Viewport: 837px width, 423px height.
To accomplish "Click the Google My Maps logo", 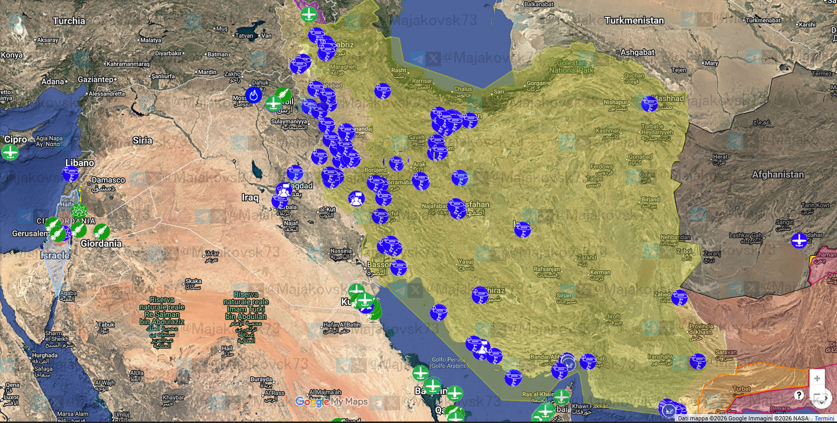I will (332, 401).
